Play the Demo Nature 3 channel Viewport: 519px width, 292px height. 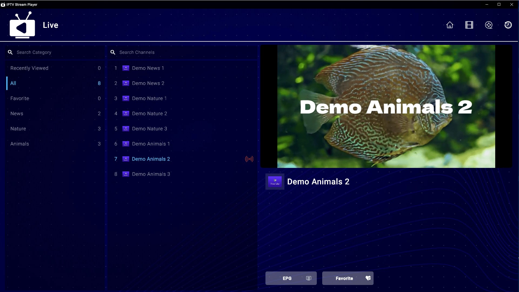coord(149,129)
